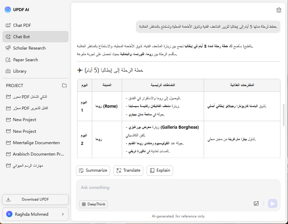Click the Explain button
Viewport: 288px width, 224px height.
pyautogui.click(x=160, y=170)
